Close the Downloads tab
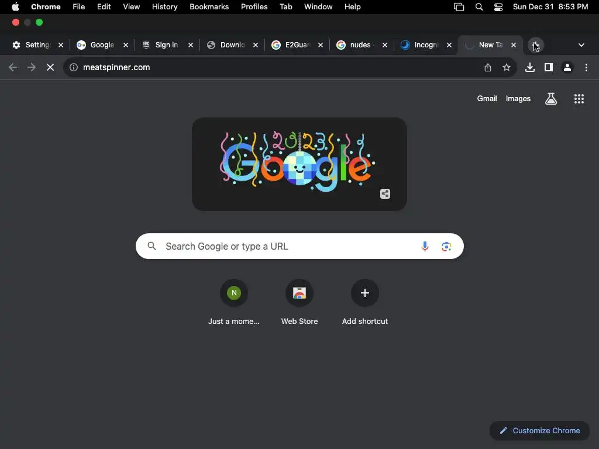 pyautogui.click(x=256, y=45)
